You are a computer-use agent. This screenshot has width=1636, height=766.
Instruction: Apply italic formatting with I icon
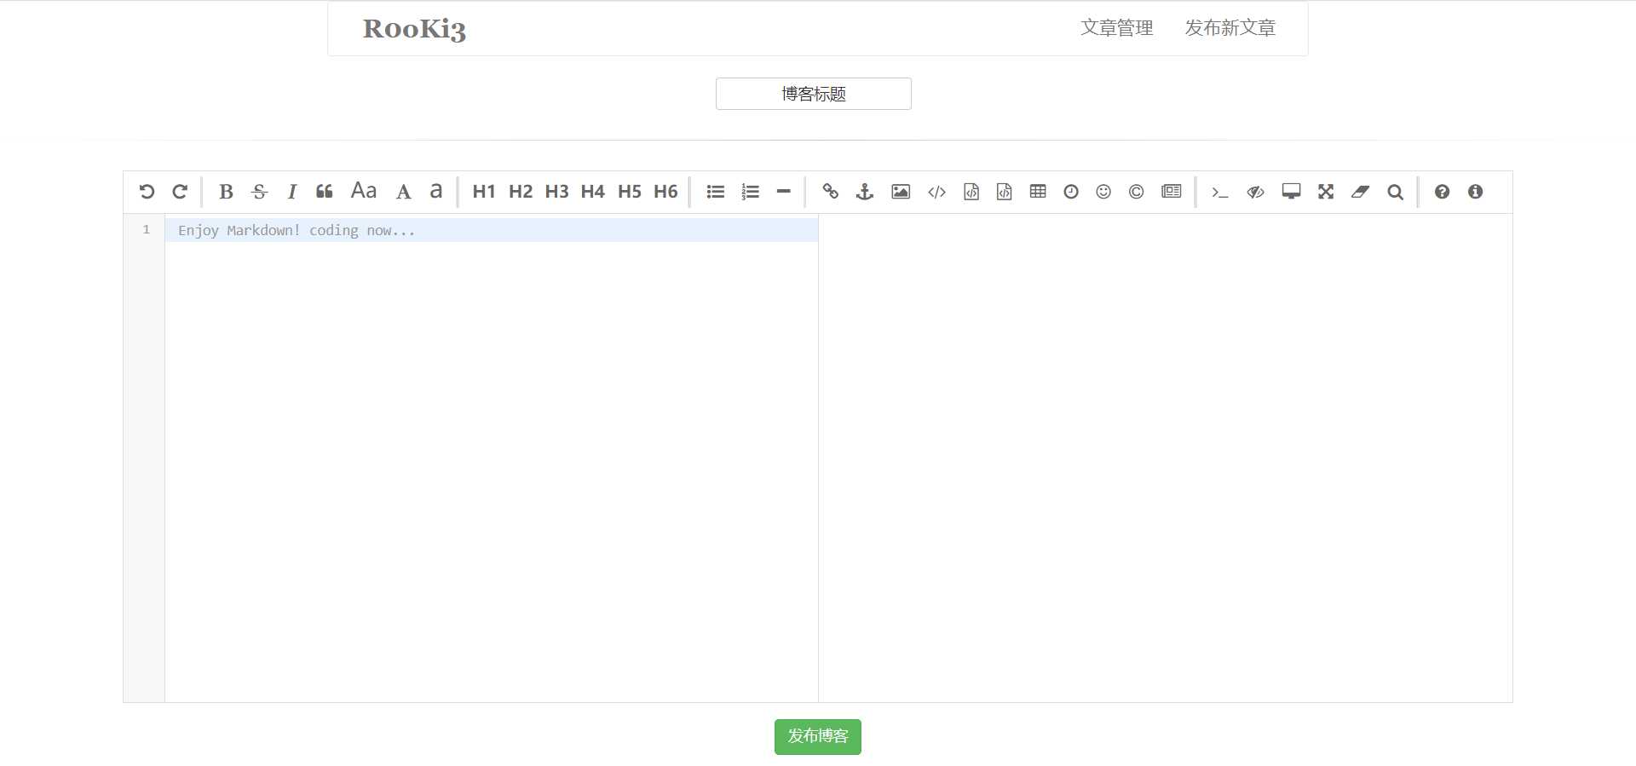click(292, 192)
